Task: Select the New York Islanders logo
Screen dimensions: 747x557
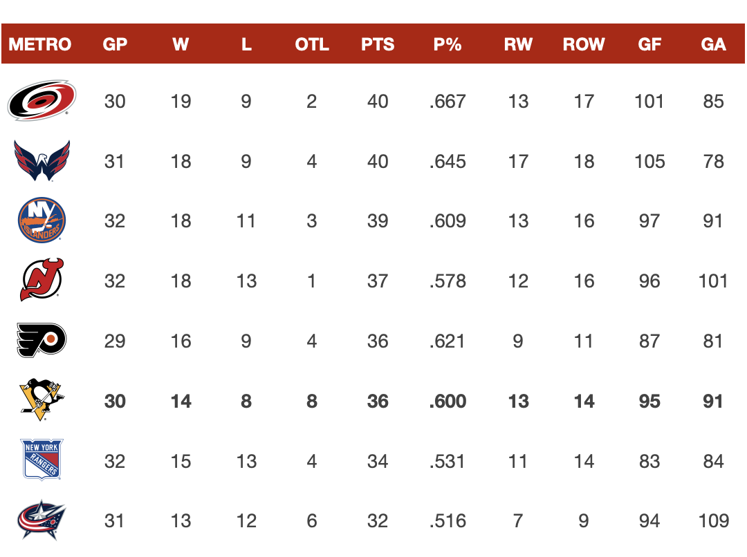Action: coord(41,221)
